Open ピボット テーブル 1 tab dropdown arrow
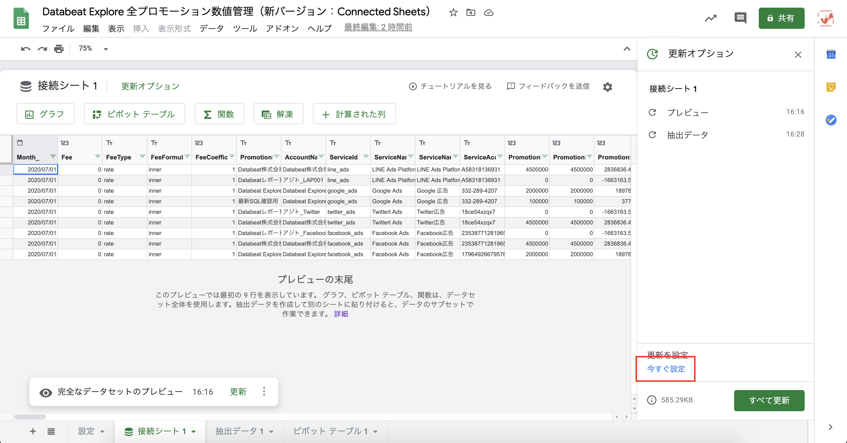 (x=375, y=432)
